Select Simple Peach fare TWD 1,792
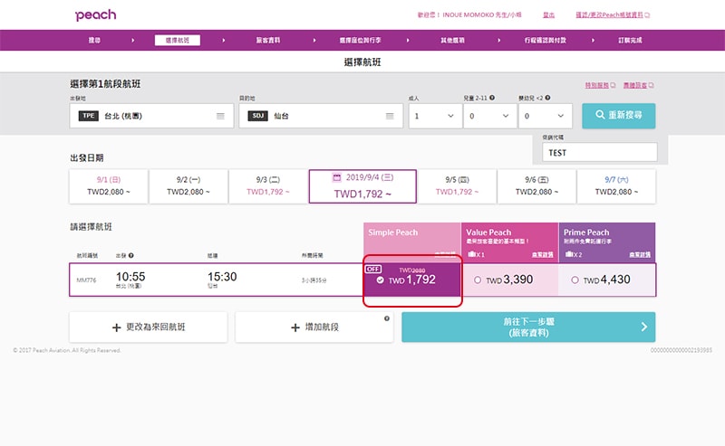This screenshot has height=446, width=725. pos(412,280)
